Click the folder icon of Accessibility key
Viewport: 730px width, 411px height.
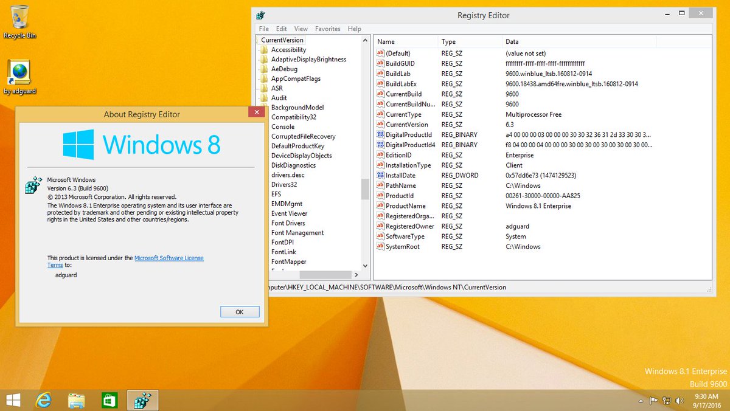[x=264, y=50]
